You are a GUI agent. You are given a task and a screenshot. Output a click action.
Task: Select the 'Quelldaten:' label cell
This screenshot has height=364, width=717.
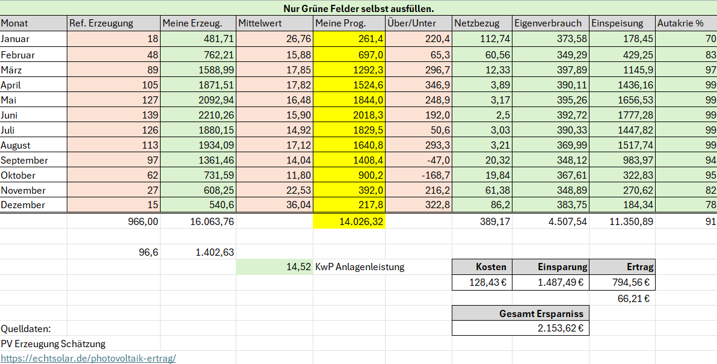point(33,329)
